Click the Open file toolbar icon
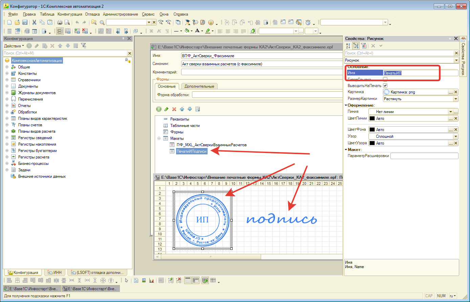Viewport: 470px width, 302px height. [17, 22]
